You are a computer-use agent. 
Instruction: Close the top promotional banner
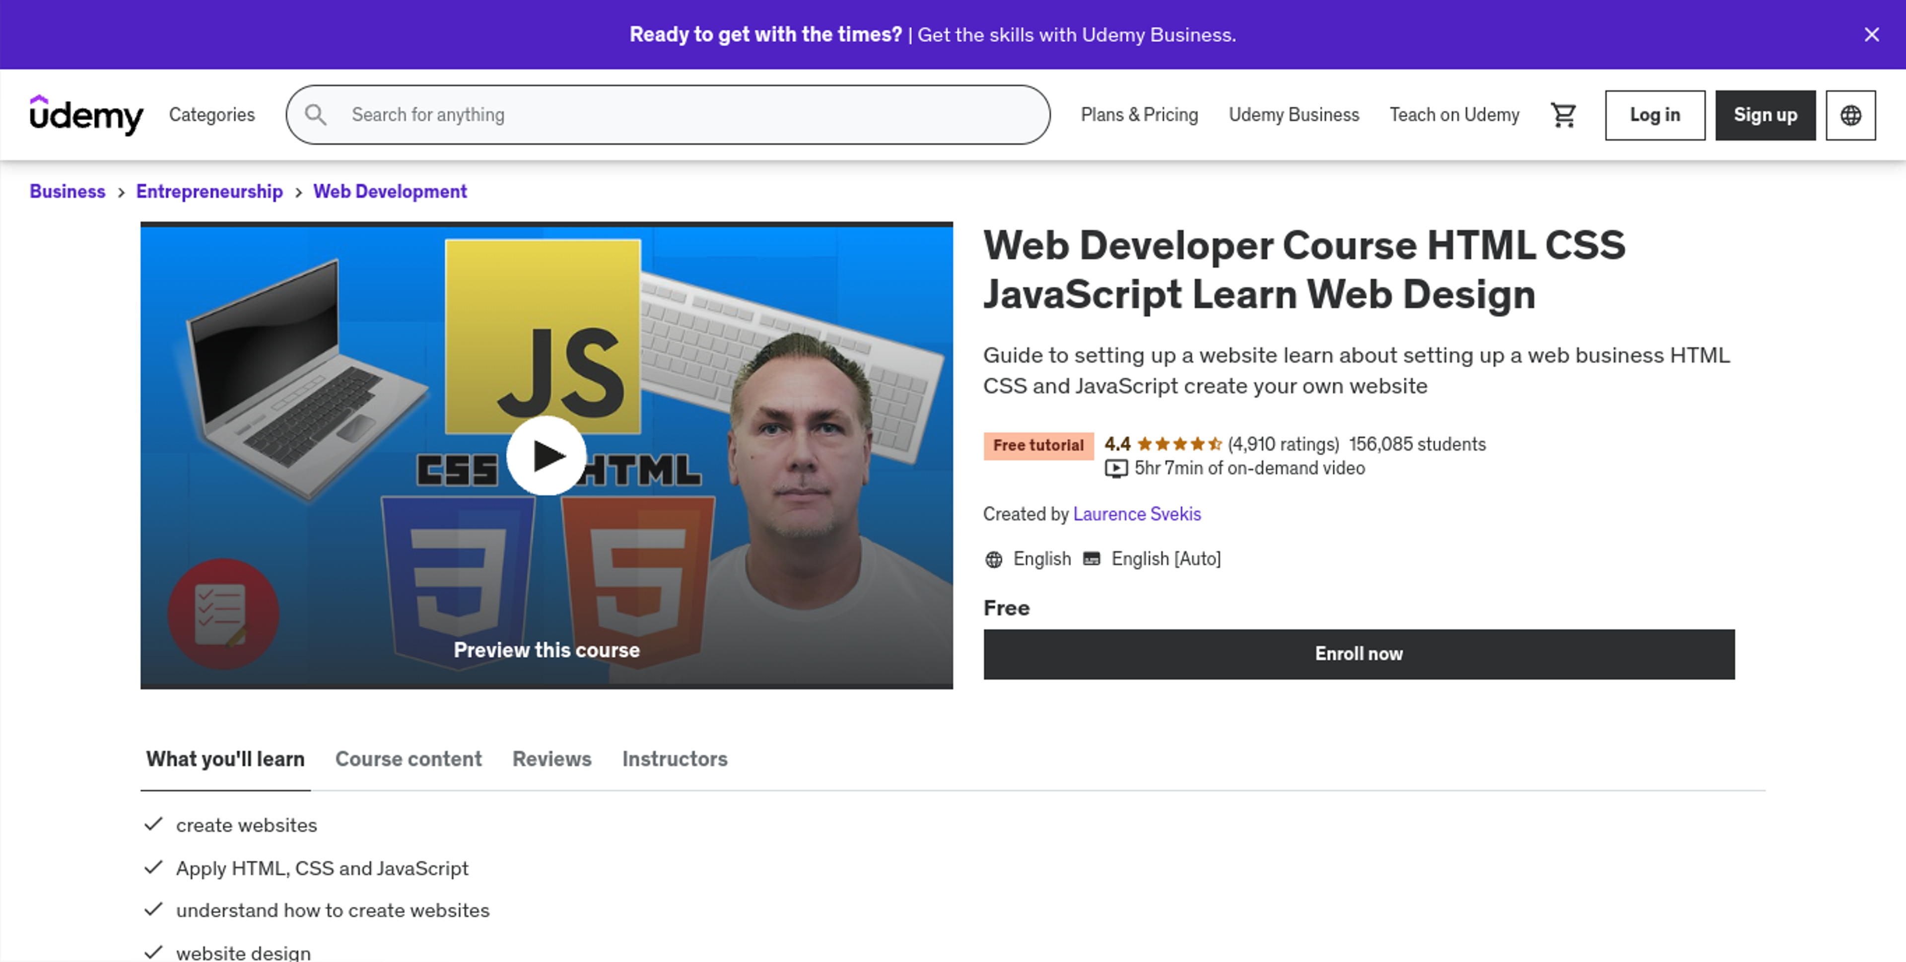(x=1872, y=34)
